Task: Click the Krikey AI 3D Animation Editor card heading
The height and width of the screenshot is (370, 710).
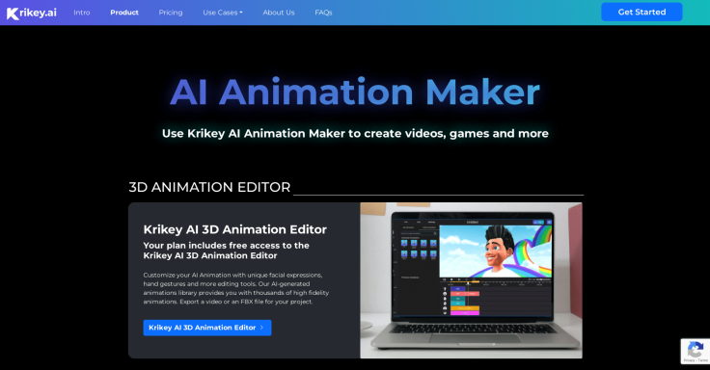Action: [x=235, y=229]
